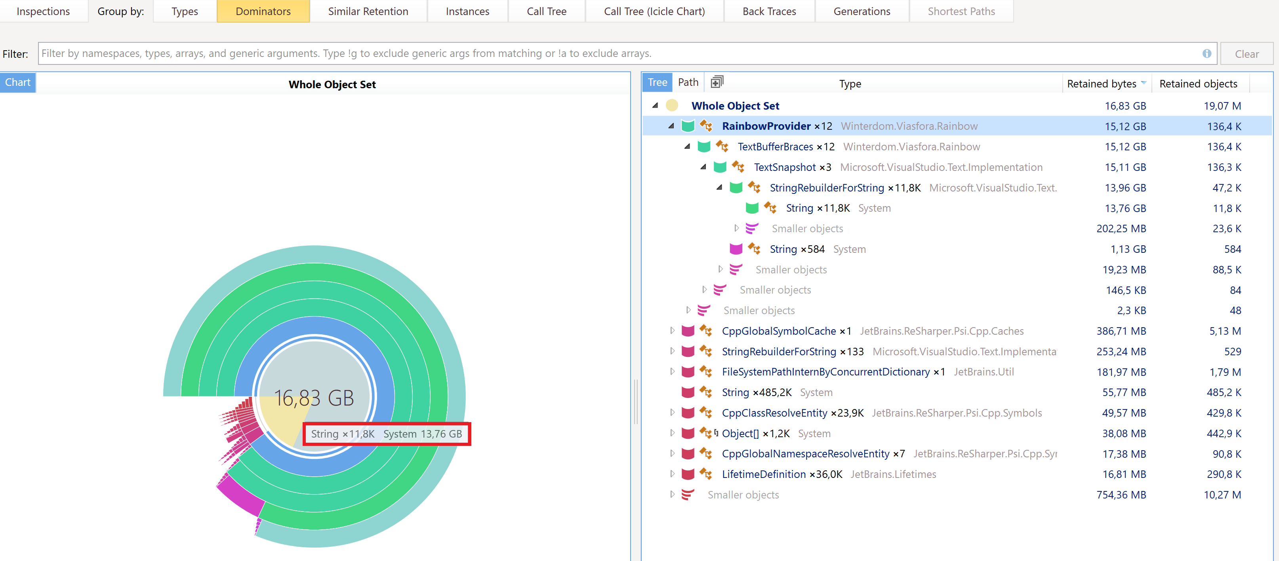Expand the FileSystemPathInternByConcurrentDictionary node
The height and width of the screenshot is (561, 1279).
672,371
